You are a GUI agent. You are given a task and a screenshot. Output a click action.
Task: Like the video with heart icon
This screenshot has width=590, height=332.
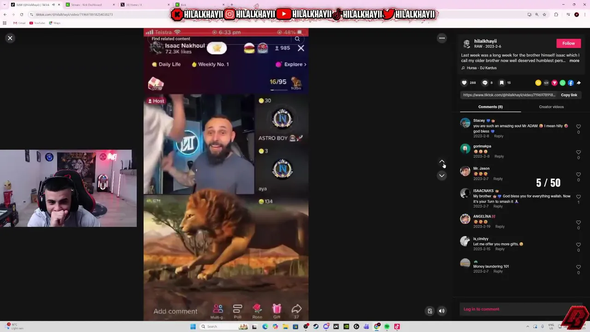click(464, 83)
